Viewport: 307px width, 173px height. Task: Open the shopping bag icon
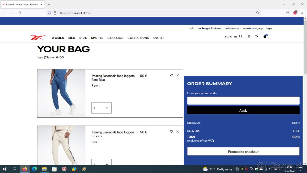265,36
